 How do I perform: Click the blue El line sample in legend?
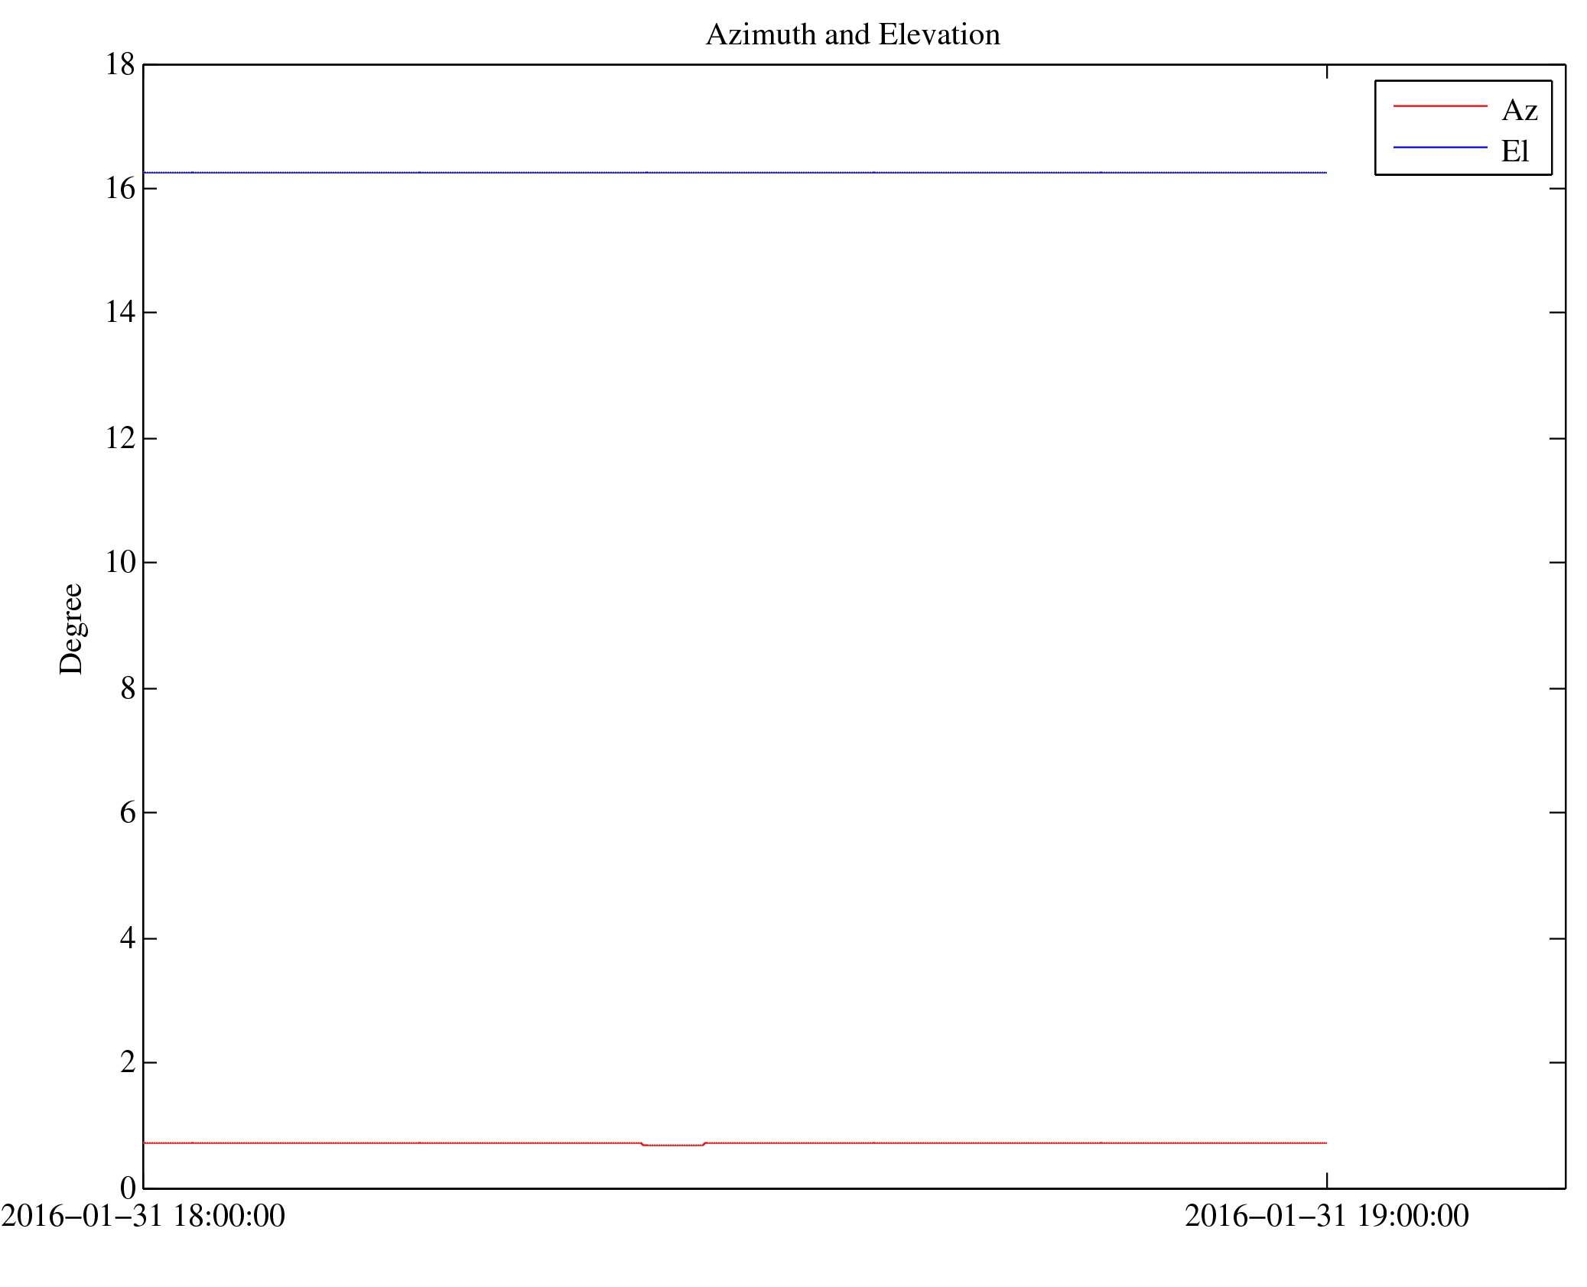tap(1439, 147)
